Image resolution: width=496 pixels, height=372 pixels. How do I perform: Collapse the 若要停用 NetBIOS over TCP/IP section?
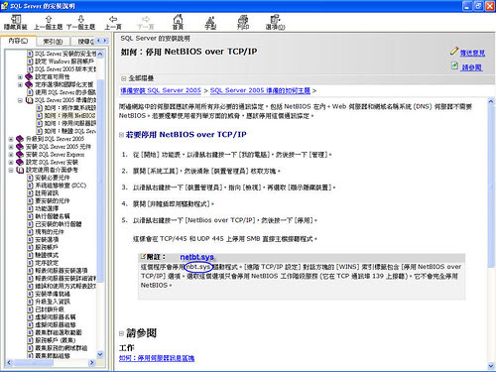tap(121, 135)
